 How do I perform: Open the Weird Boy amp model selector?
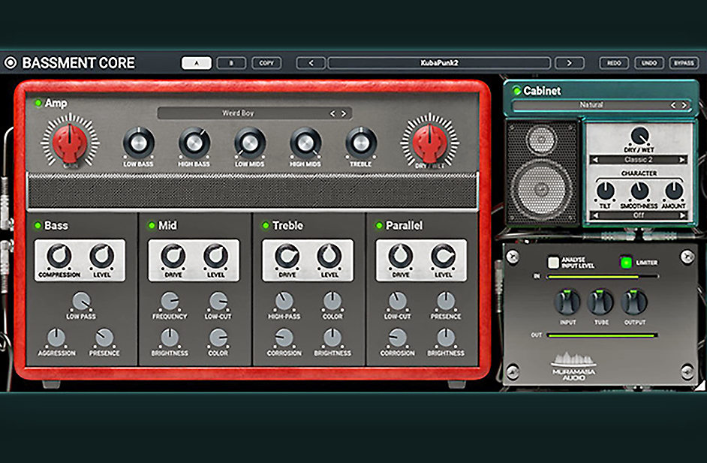pyautogui.click(x=254, y=113)
